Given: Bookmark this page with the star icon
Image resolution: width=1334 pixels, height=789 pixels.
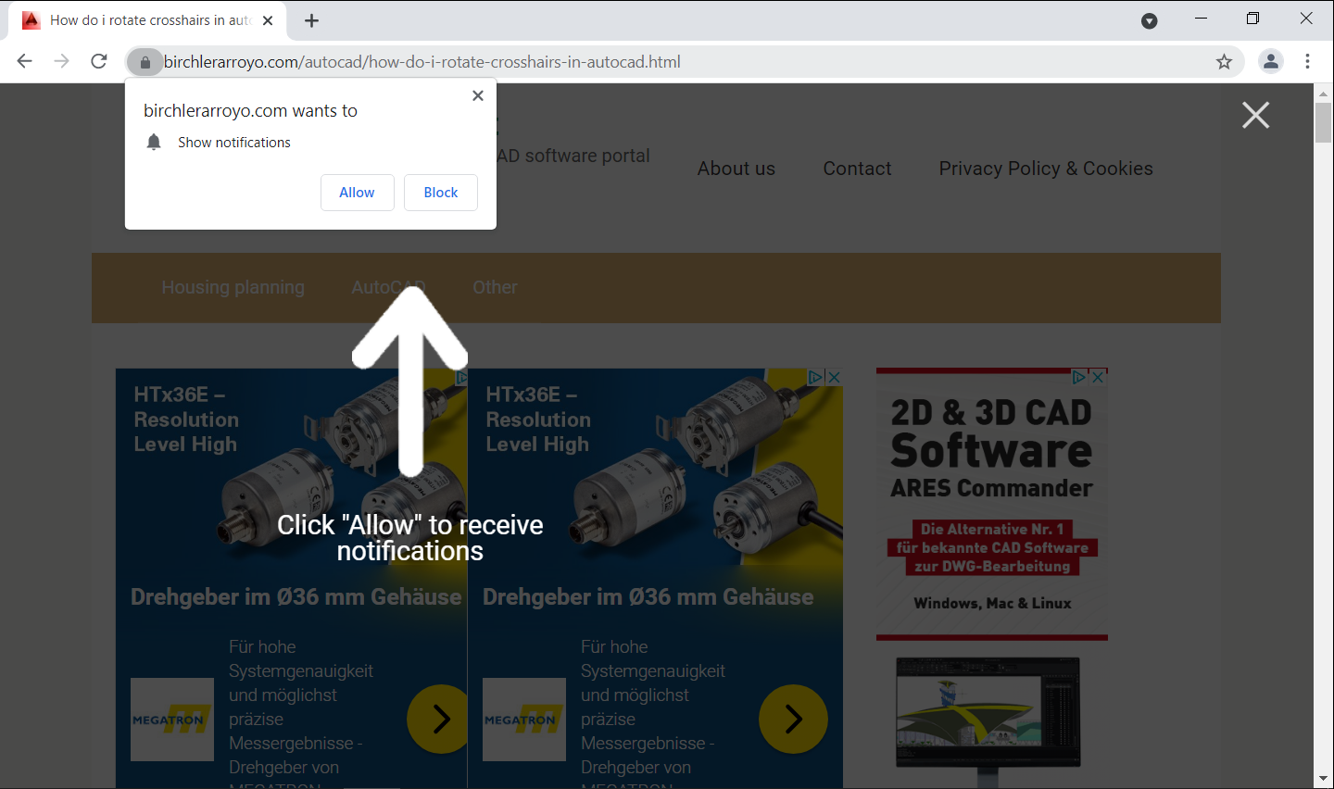Looking at the screenshot, I should [x=1224, y=62].
